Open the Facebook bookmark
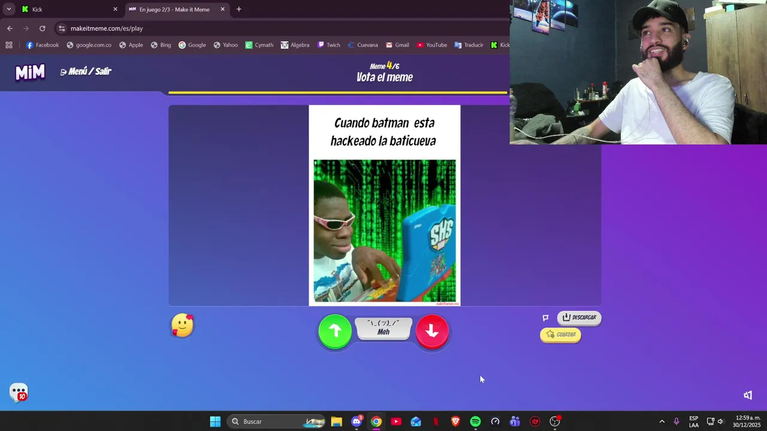Screen dimensions: 767x431 point(42,45)
